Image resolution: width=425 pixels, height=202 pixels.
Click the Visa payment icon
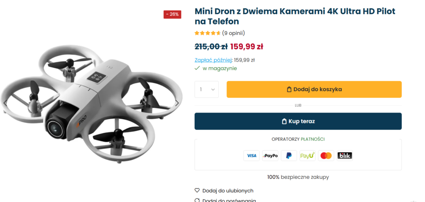tap(252, 156)
